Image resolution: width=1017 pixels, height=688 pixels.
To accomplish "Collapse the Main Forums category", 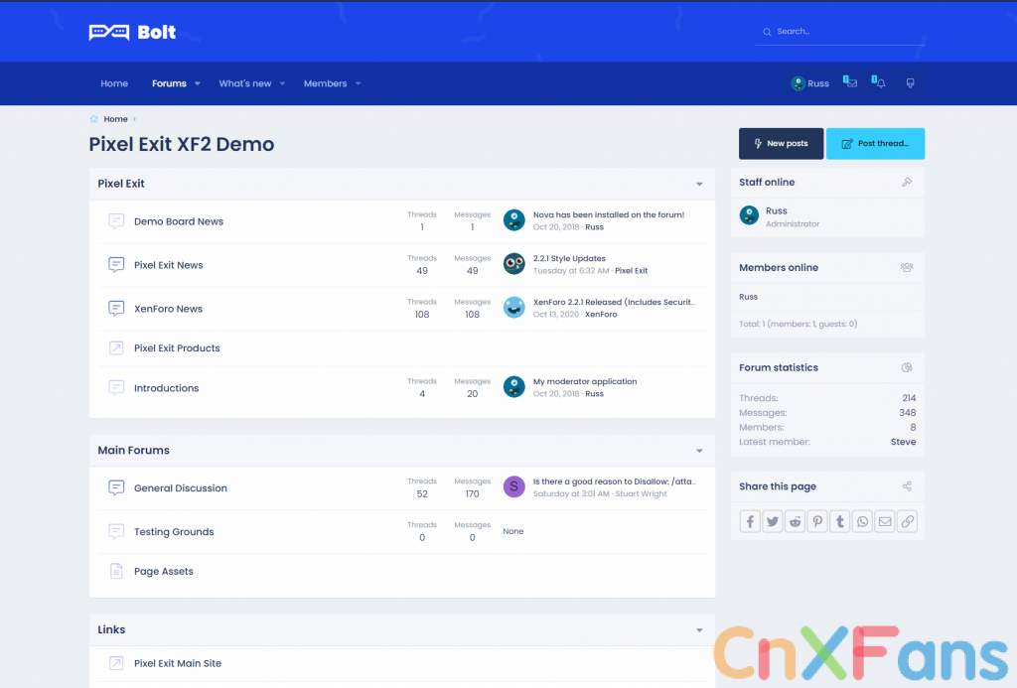I will tap(699, 452).
